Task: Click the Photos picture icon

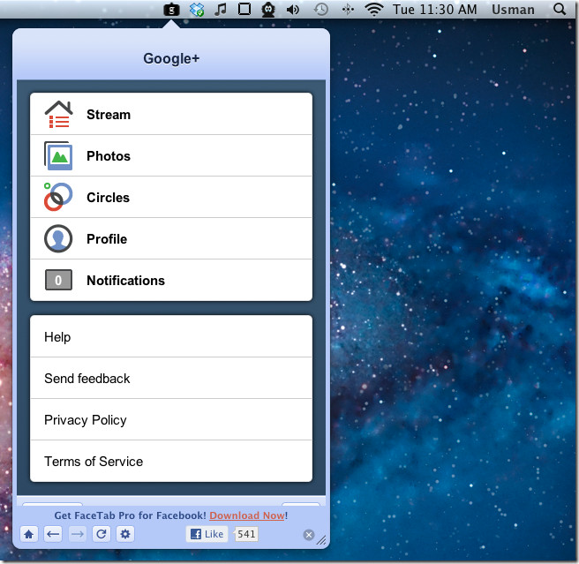Action: 58,155
